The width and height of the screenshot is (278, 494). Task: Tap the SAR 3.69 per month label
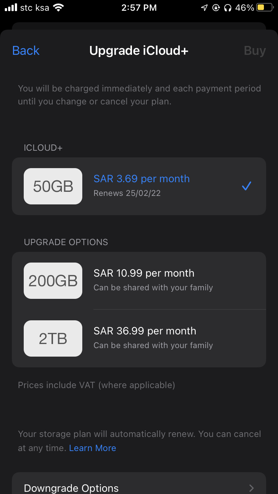(x=142, y=179)
